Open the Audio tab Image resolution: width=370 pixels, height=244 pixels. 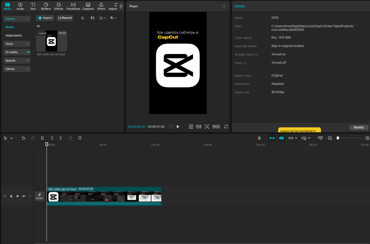pos(20,6)
